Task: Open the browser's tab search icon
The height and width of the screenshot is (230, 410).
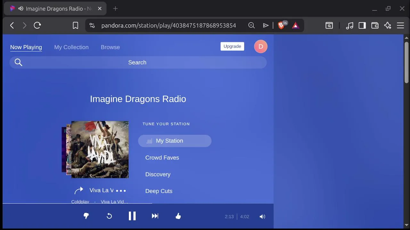Action: (x=329, y=26)
